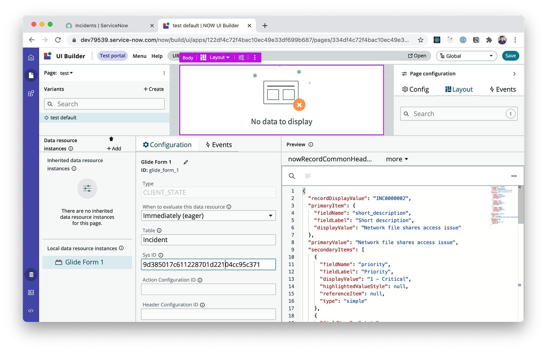Viewport: 547px width, 352px height.
Task: Expand the more dropdown in Preview
Action: 397,159
